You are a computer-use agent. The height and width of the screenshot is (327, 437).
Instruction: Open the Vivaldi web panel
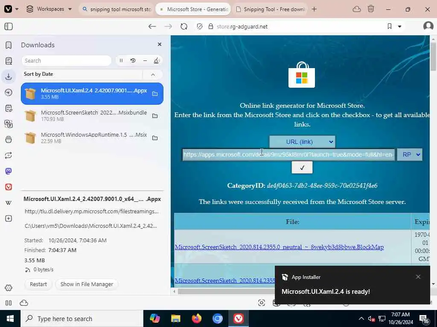click(x=9, y=187)
